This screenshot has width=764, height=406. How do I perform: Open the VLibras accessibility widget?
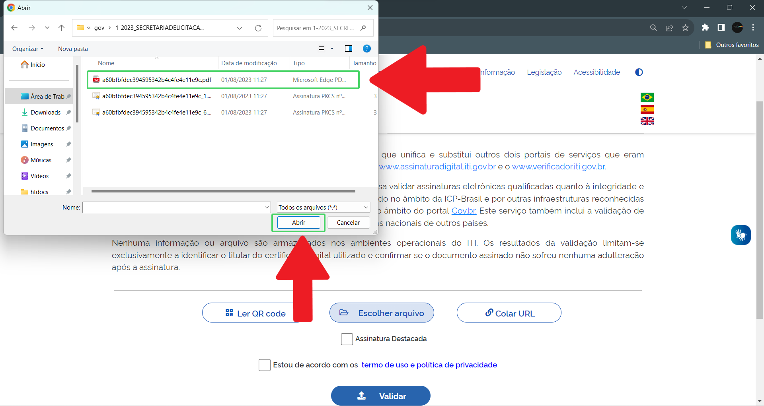pos(740,235)
